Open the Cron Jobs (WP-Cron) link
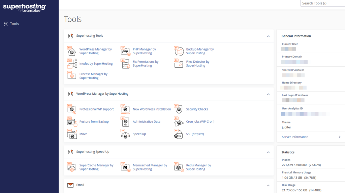The image size is (345, 193). [200, 122]
